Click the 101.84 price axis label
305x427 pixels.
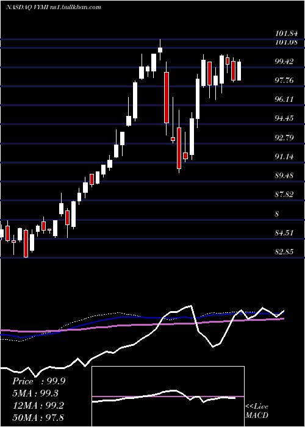(x=286, y=34)
